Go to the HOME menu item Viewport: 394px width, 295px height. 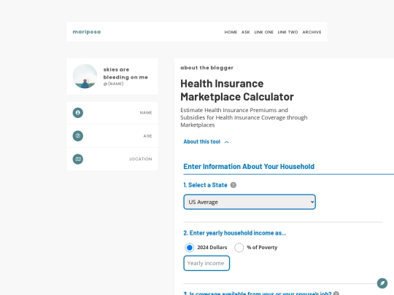(x=231, y=32)
